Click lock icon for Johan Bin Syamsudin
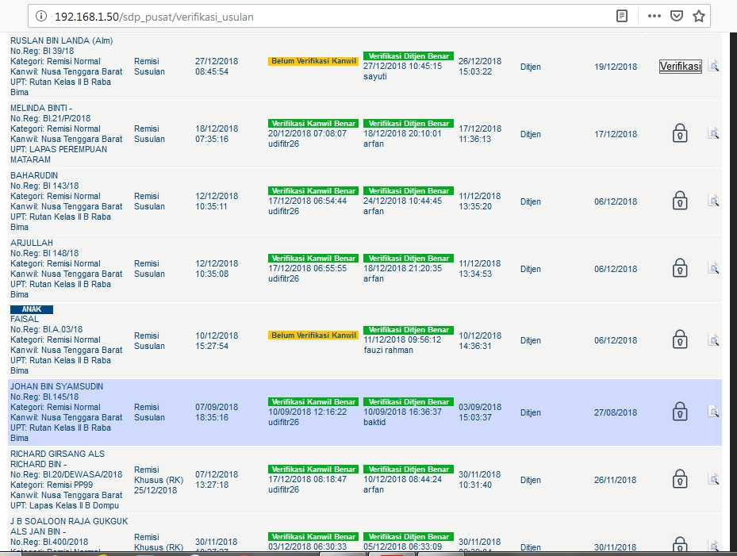 [680, 412]
